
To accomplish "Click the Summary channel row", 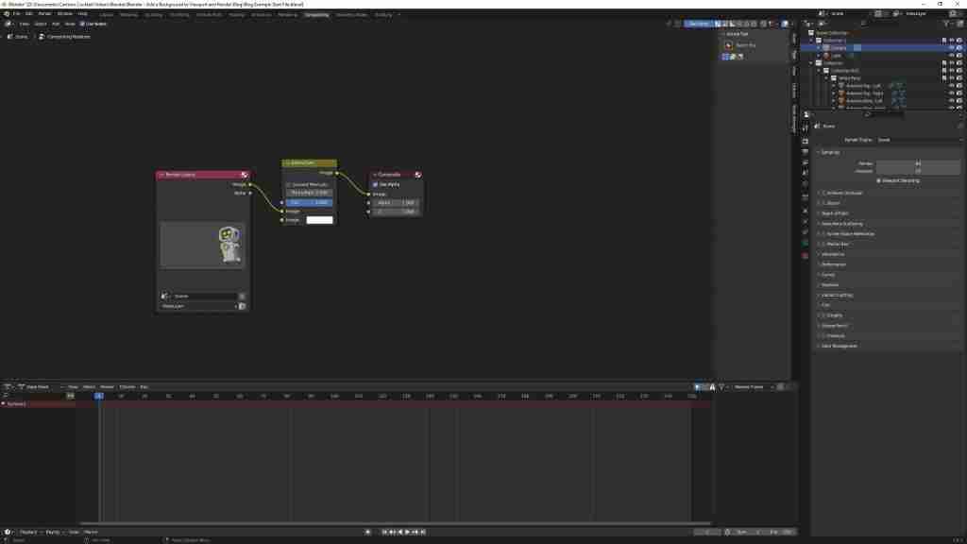I will click(x=38, y=404).
